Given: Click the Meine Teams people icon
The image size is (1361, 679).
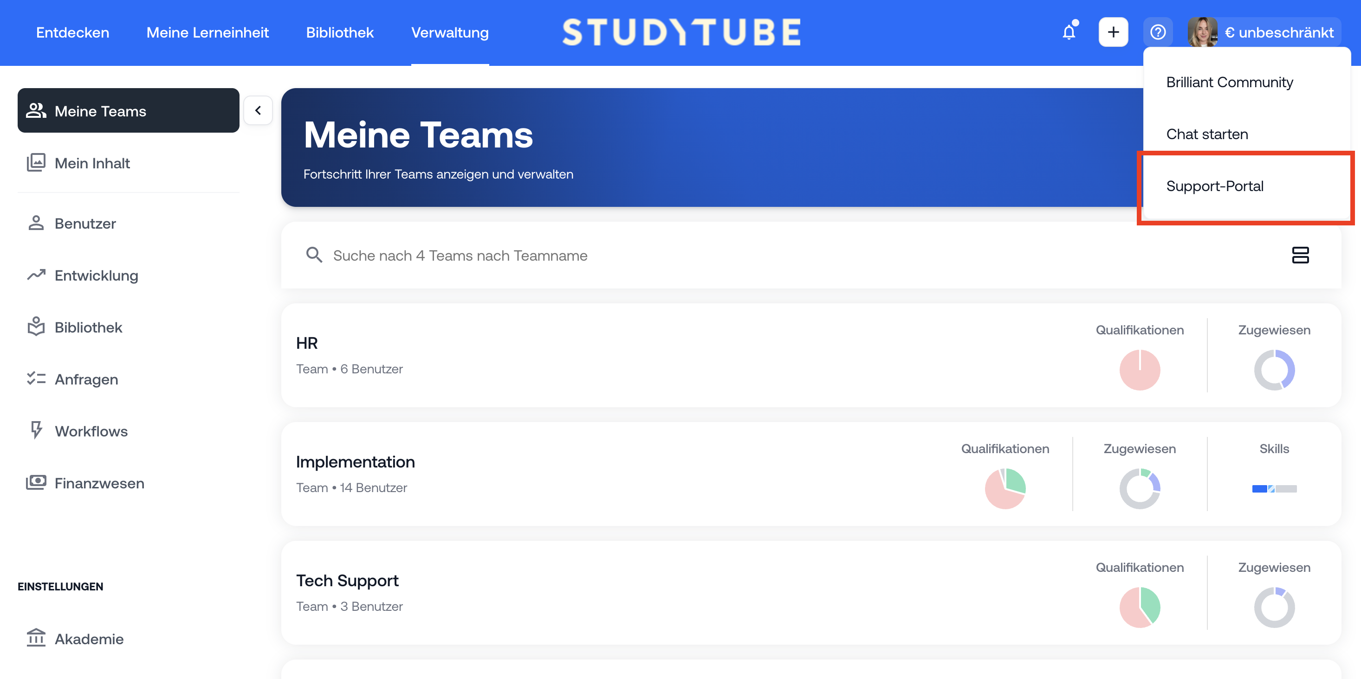Looking at the screenshot, I should [36, 110].
